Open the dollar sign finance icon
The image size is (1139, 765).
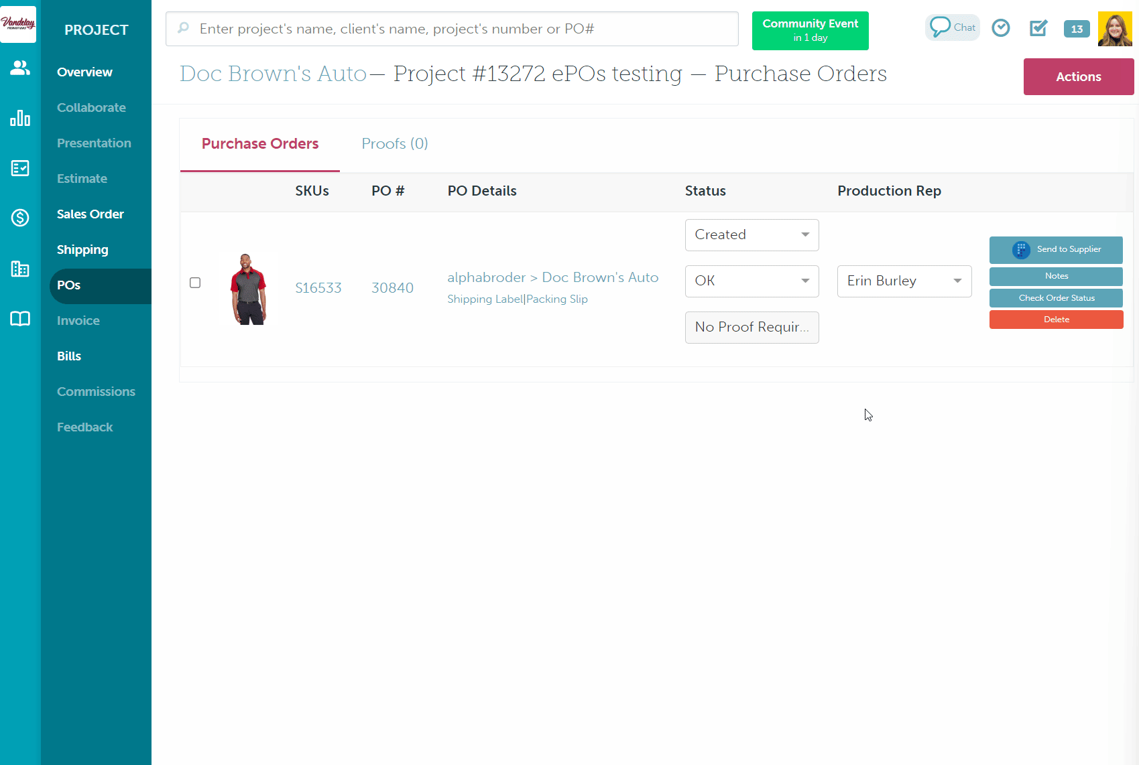pos(20,218)
